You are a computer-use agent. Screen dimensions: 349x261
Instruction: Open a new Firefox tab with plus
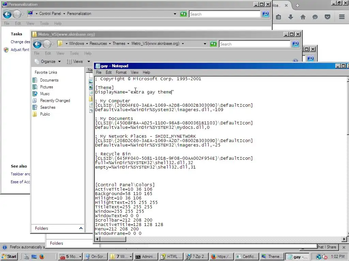298,5
